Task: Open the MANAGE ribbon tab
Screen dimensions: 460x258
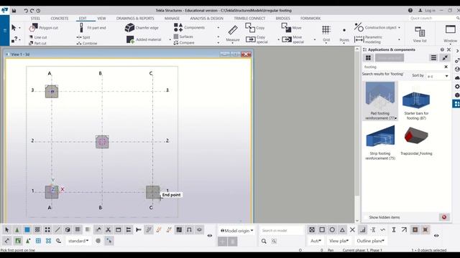Action: pos(172,19)
